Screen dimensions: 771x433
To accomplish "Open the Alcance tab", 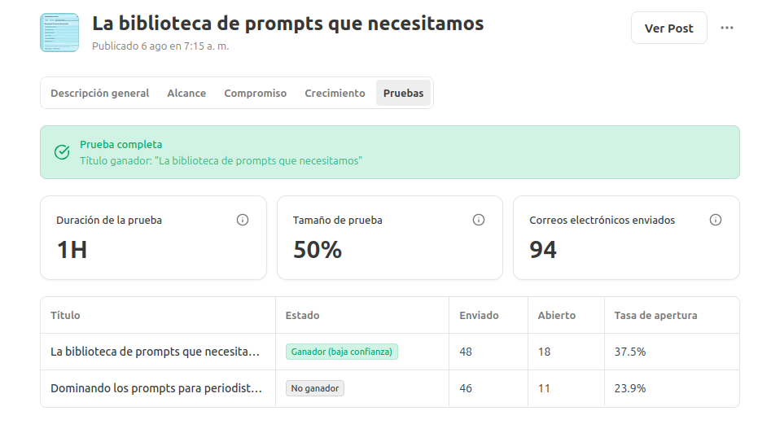I will tap(186, 93).
